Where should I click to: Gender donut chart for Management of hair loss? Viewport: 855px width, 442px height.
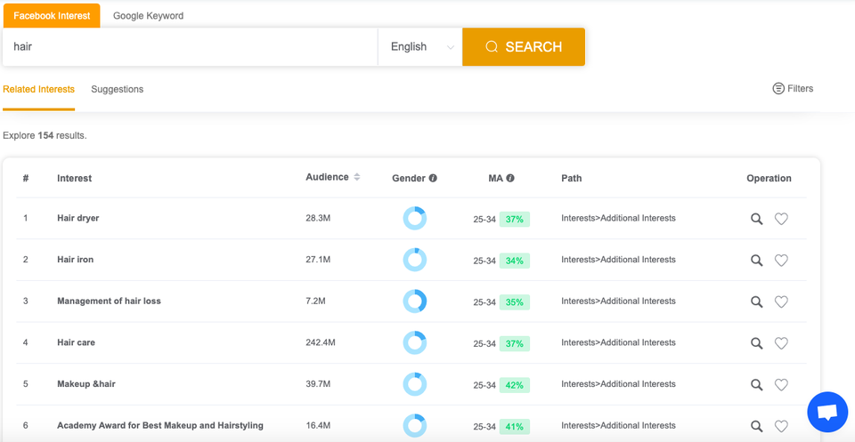click(x=414, y=301)
